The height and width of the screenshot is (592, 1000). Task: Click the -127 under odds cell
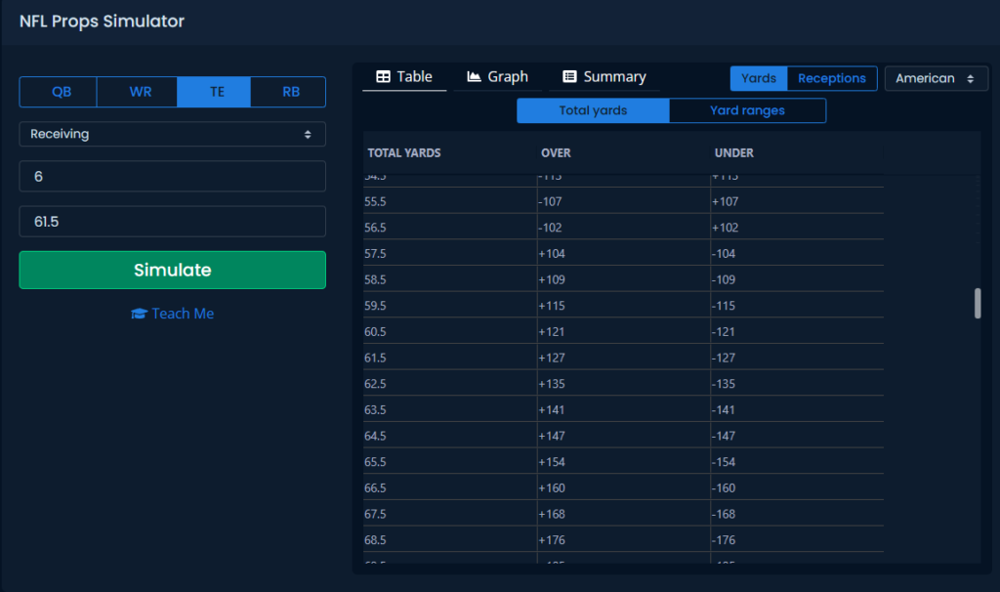(797, 358)
